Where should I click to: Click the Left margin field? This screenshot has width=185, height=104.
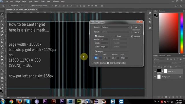click(x=106, y=58)
